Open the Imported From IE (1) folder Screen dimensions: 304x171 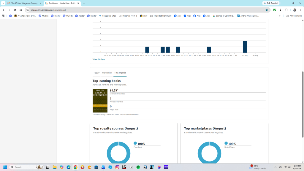pos(161,16)
